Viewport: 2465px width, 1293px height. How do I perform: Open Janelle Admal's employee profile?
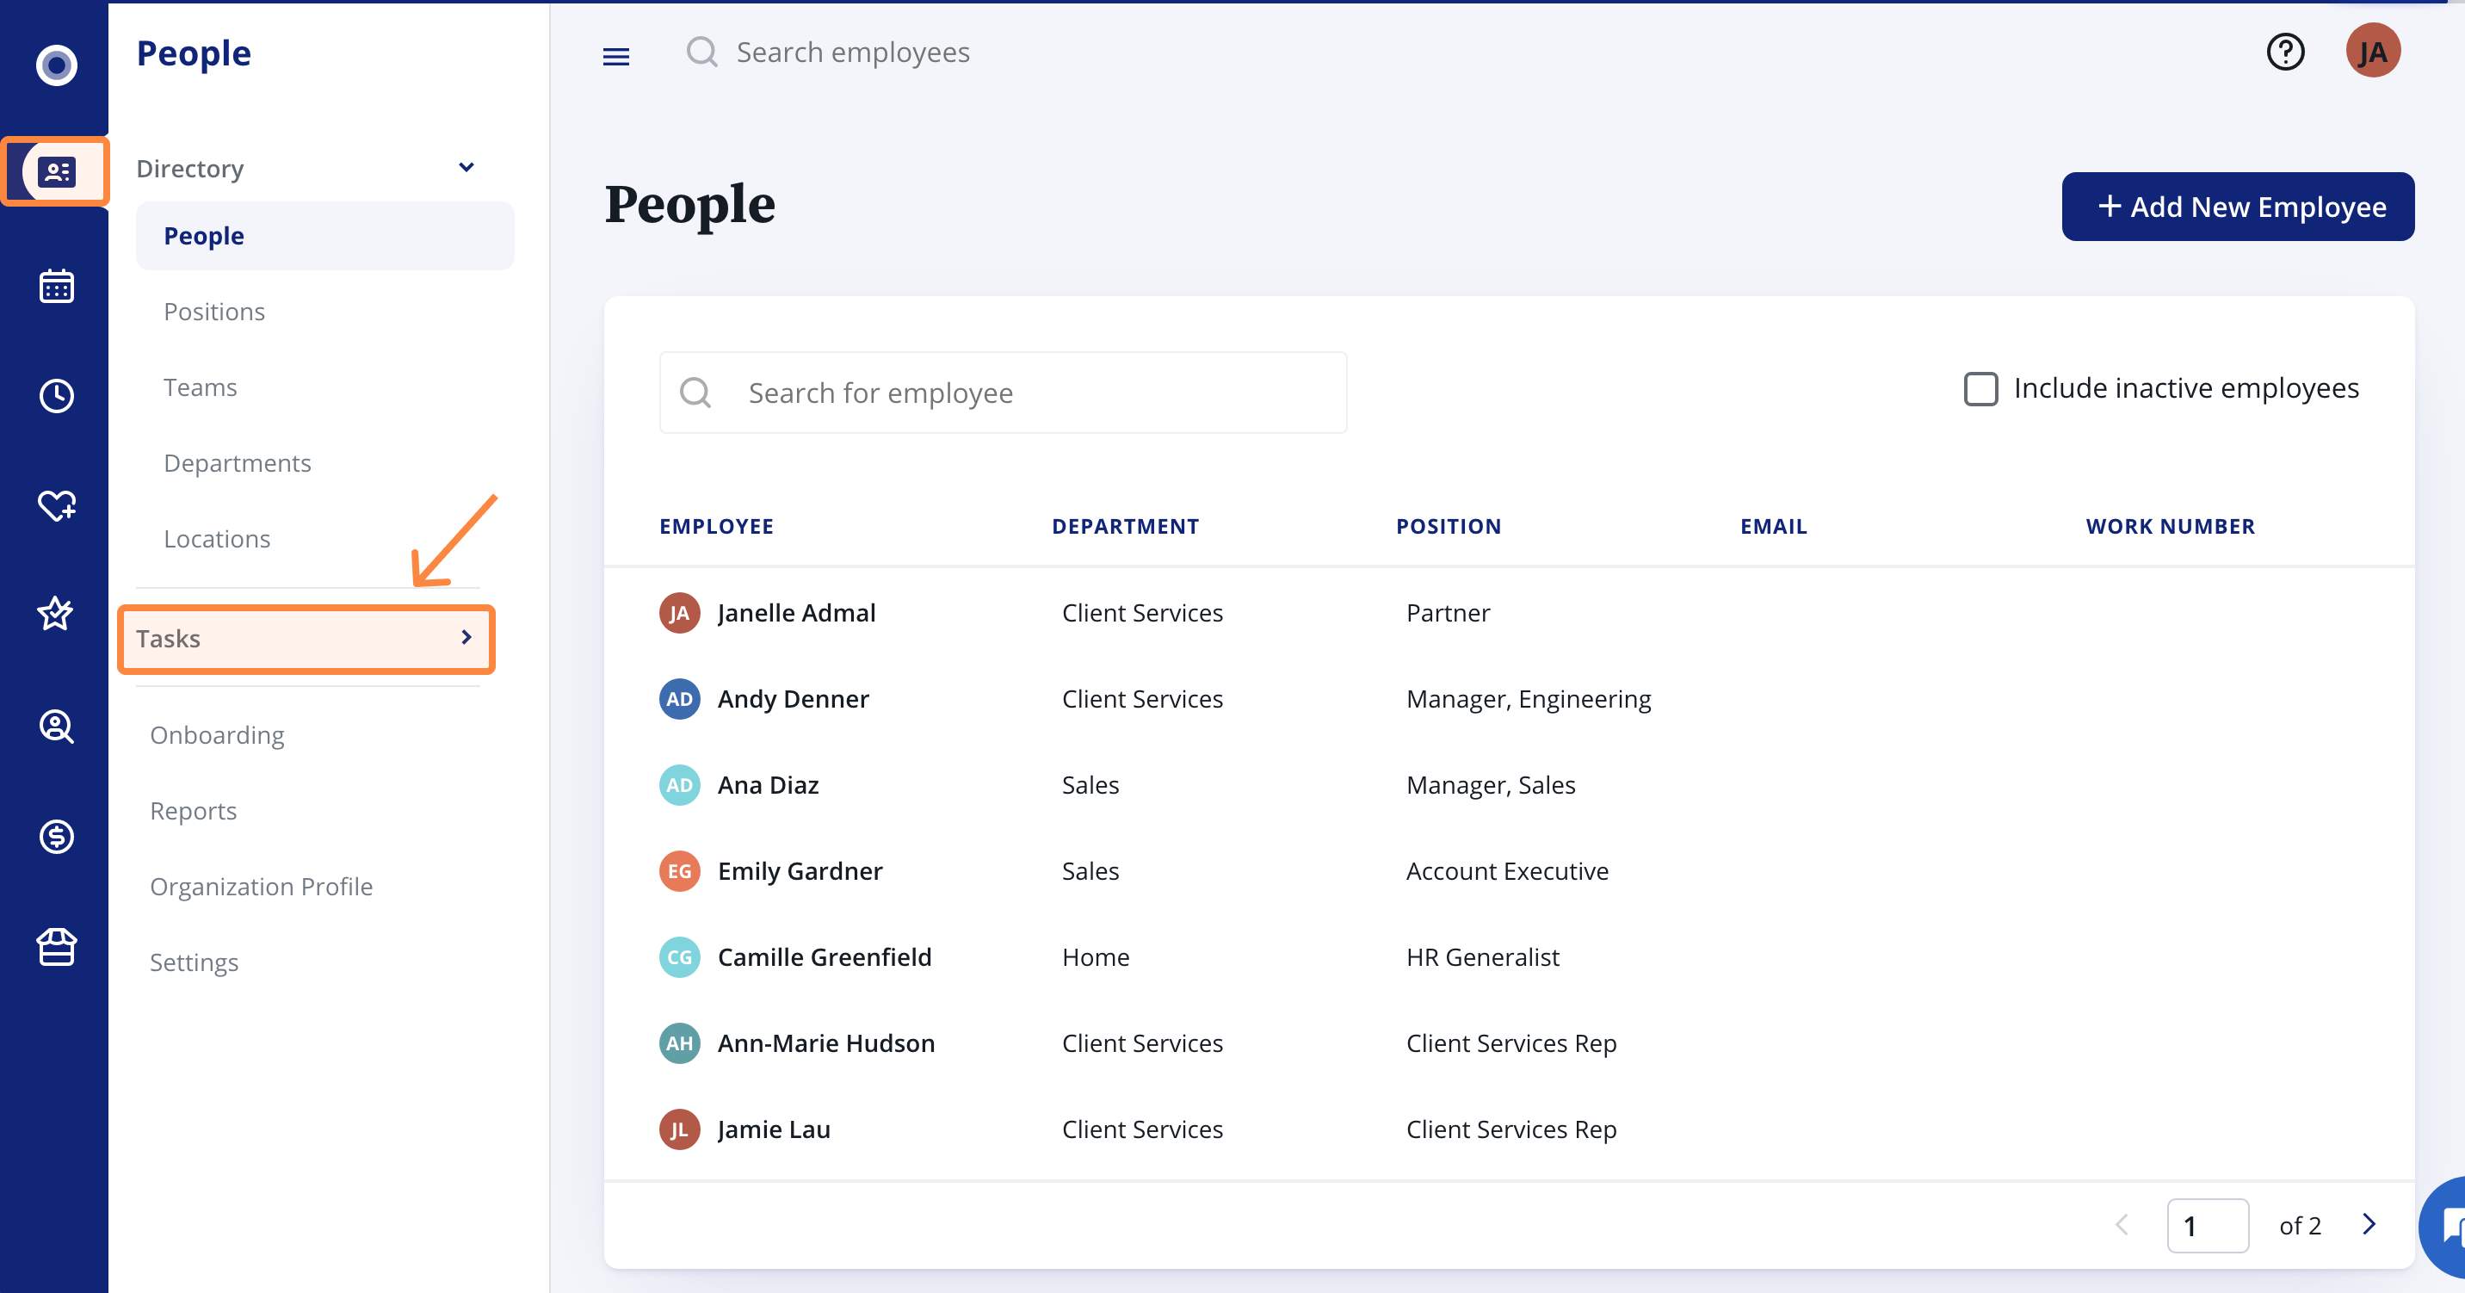(x=796, y=614)
